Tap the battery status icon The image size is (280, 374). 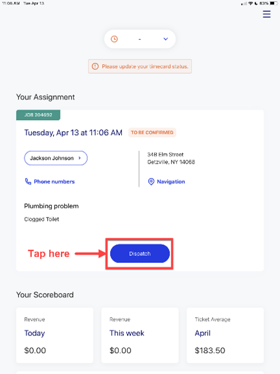click(x=274, y=3)
